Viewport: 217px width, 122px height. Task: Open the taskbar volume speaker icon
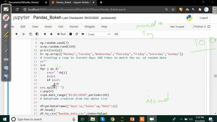coord(191,119)
